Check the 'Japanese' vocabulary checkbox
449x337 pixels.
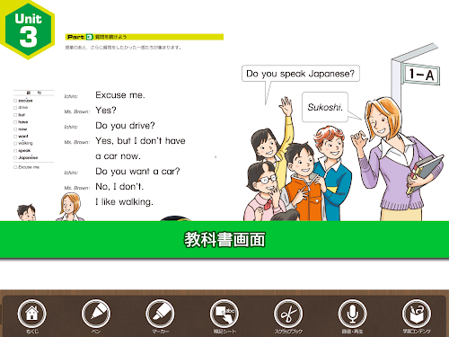coord(15,157)
